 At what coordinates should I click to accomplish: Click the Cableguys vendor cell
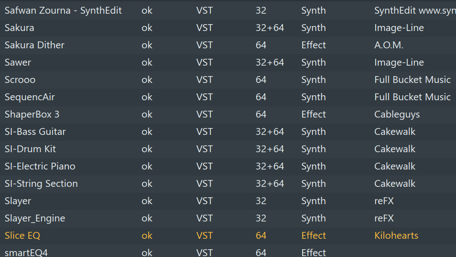pyautogui.click(x=397, y=114)
